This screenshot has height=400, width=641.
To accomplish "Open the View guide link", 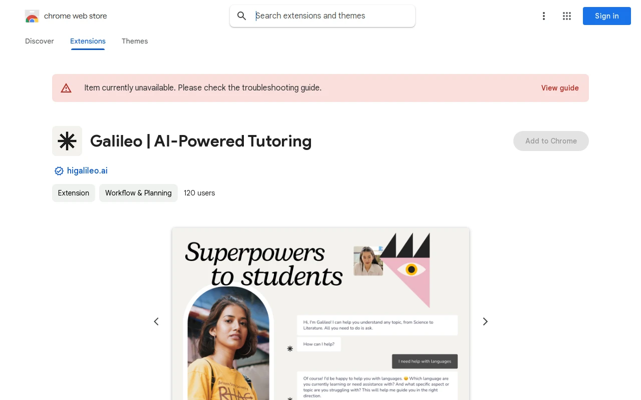I will click(x=560, y=88).
